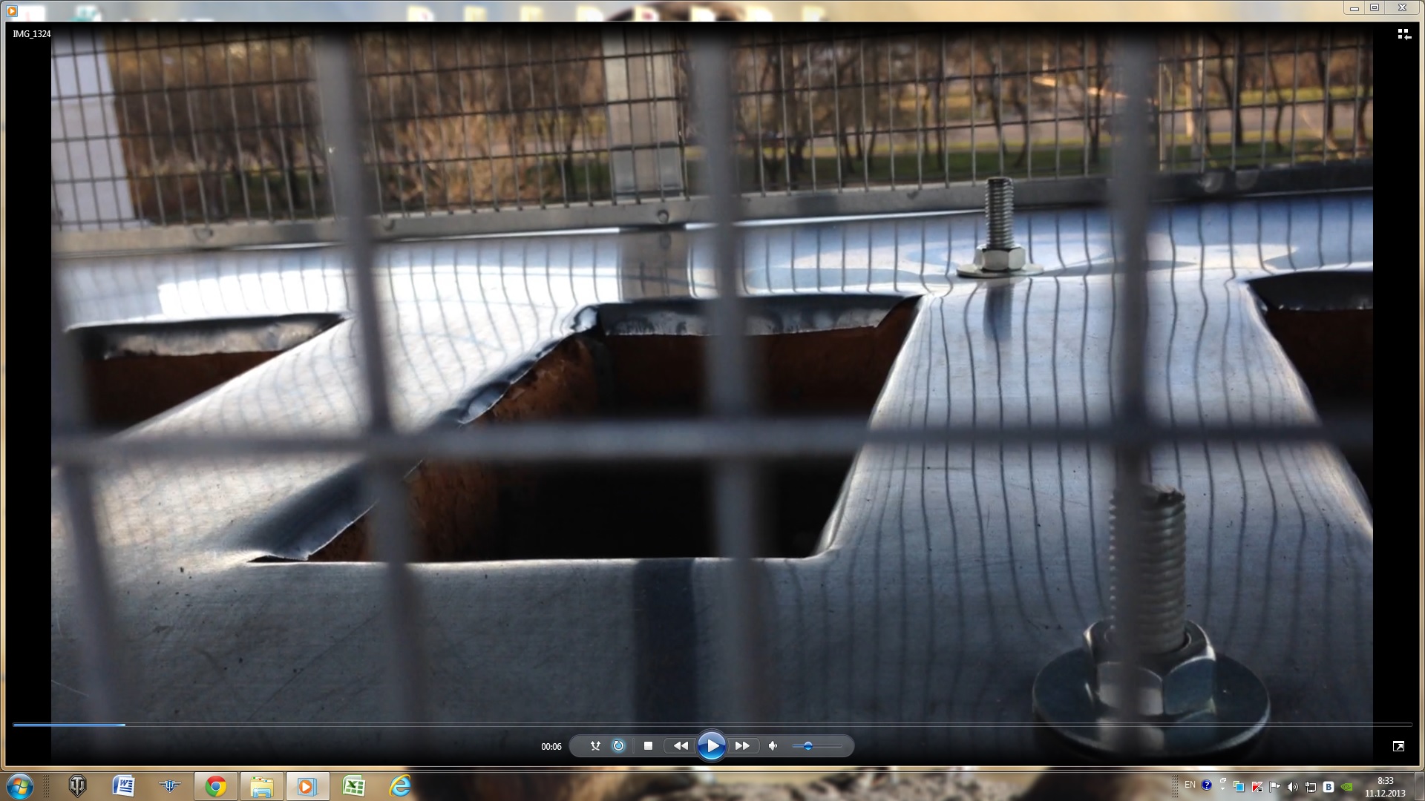Image resolution: width=1425 pixels, height=801 pixels.
Task: Switch to Library view
Action: click(x=1403, y=34)
